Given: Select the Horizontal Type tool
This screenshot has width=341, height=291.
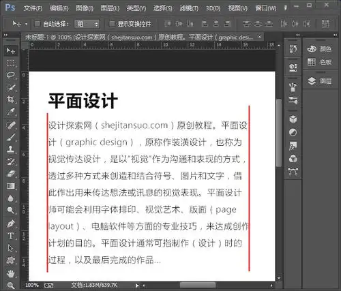Looking at the screenshot, I should coord(11,236).
